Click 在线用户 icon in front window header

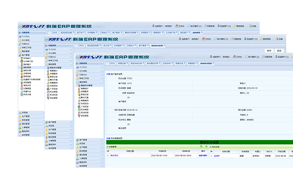[x=276, y=57]
